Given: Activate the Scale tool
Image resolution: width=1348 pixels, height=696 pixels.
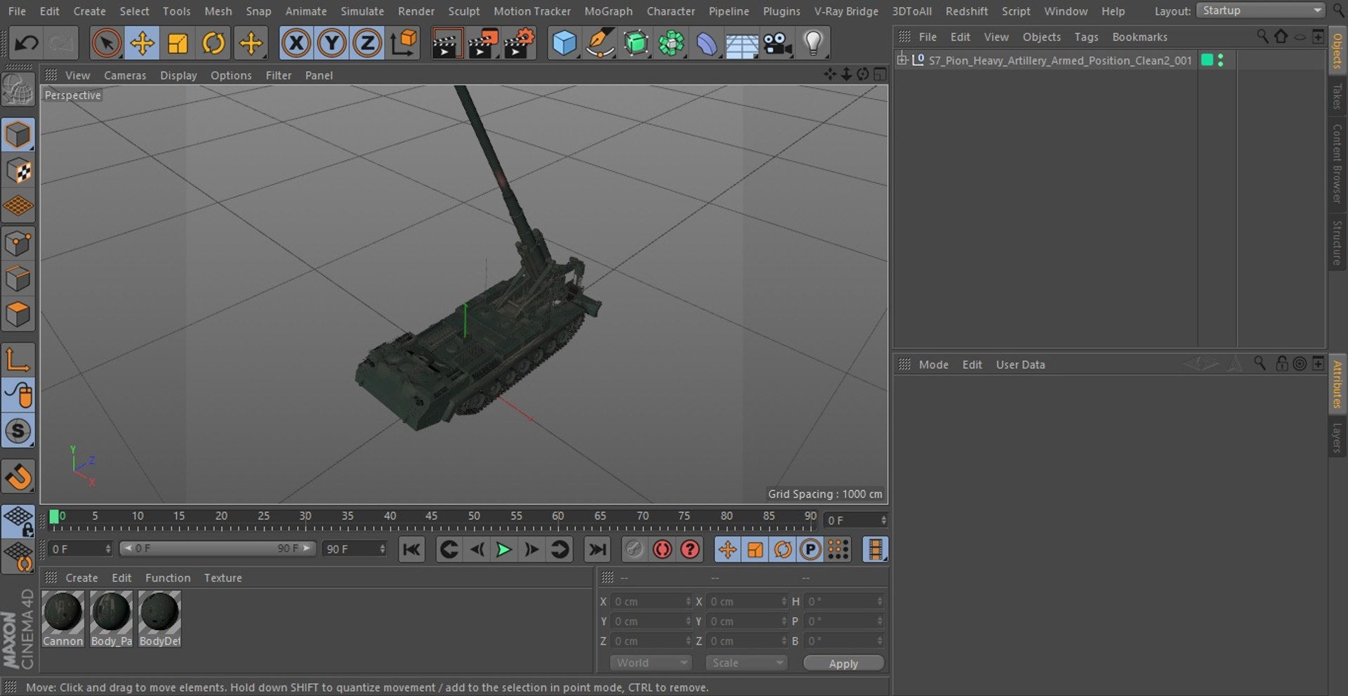Looking at the screenshot, I should coord(178,44).
